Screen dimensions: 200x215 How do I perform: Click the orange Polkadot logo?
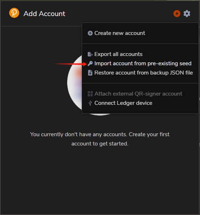[x=14, y=13]
